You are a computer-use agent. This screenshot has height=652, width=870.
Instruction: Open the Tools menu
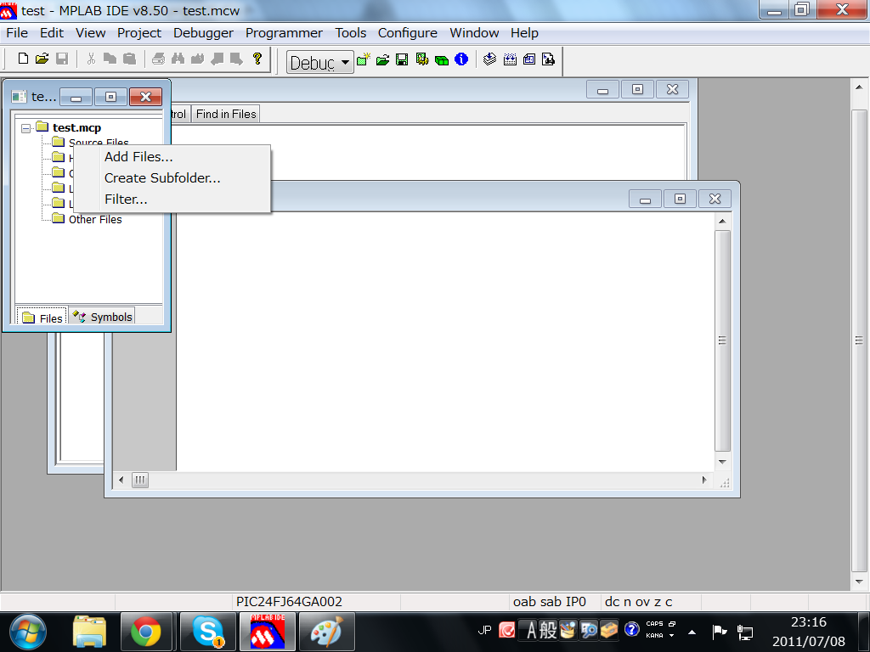(350, 33)
